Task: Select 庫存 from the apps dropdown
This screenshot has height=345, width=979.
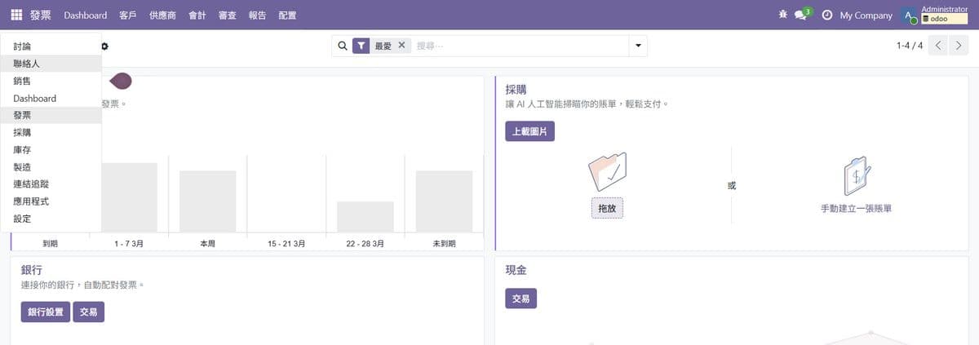Action: click(51, 150)
